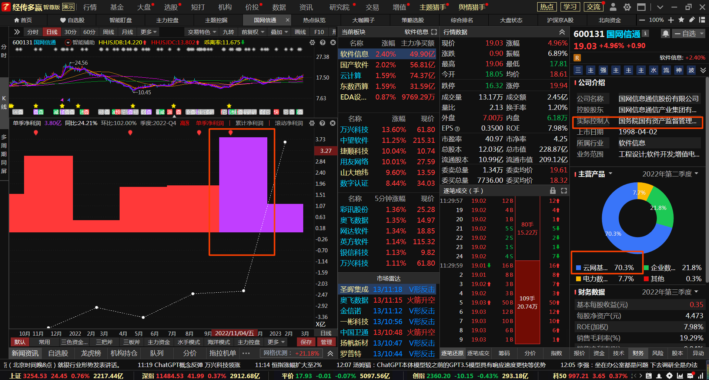Screen dimensions: 709x380
Task: Click the blue 云网基 legend swatch
Action: click(x=578, y=268)
